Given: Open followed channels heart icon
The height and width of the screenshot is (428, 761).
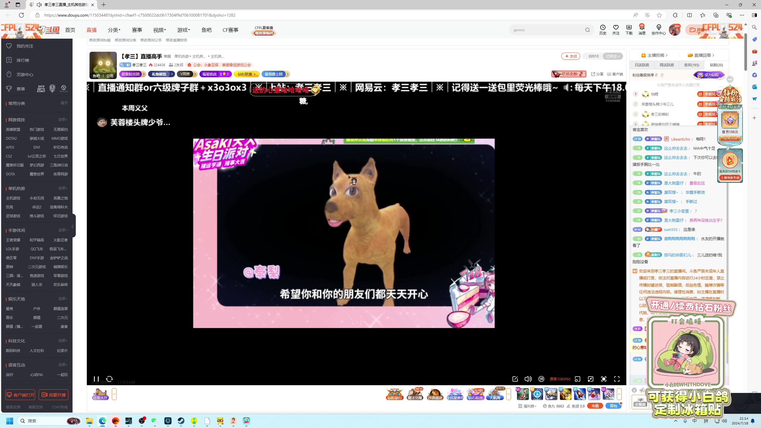Looking at the screenshot, I should [x=616, y=30].
